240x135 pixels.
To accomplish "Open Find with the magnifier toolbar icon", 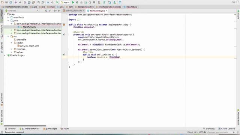I will point(39,2).
